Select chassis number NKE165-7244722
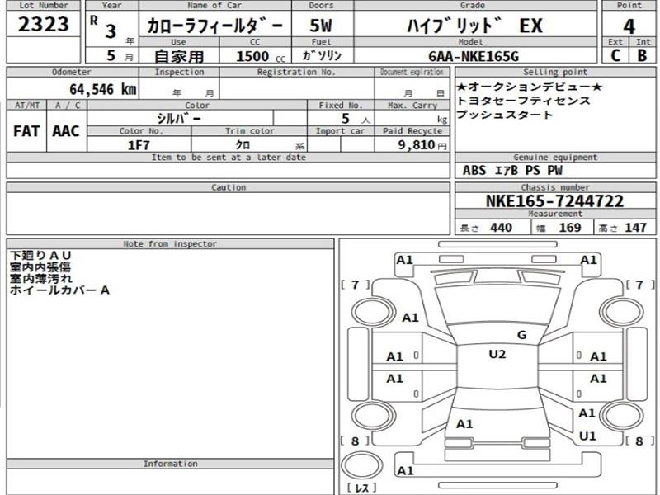 [554, 200]
